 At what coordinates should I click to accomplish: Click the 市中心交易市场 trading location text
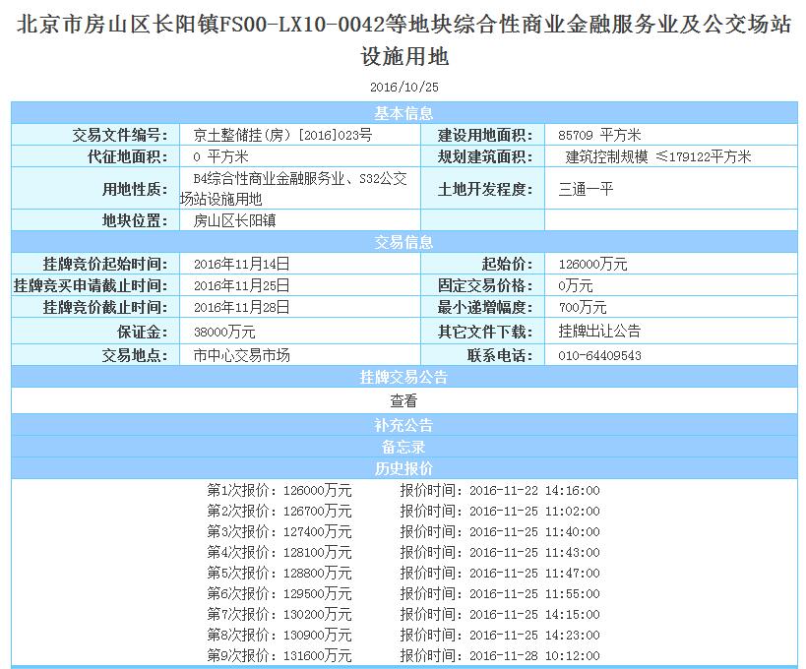(x=241, y=356)
